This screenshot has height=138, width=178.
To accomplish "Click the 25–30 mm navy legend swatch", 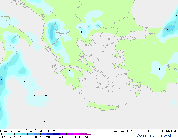I will click(x=56, y=134).
